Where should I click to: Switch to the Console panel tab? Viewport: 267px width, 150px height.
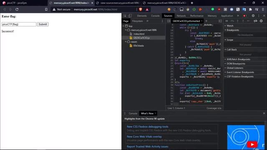tap(155, 16)
